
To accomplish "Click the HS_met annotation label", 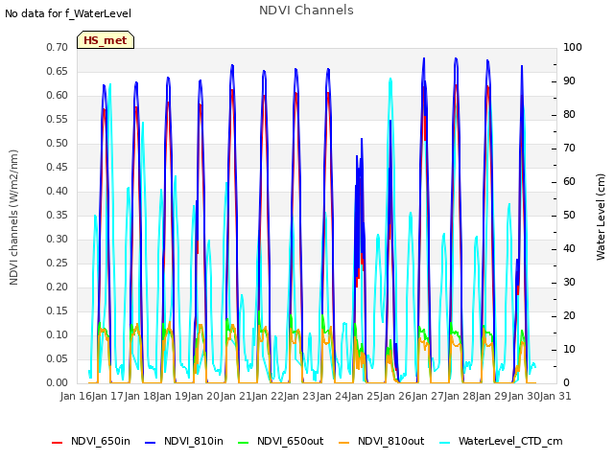I will click(x=106, y=40).
